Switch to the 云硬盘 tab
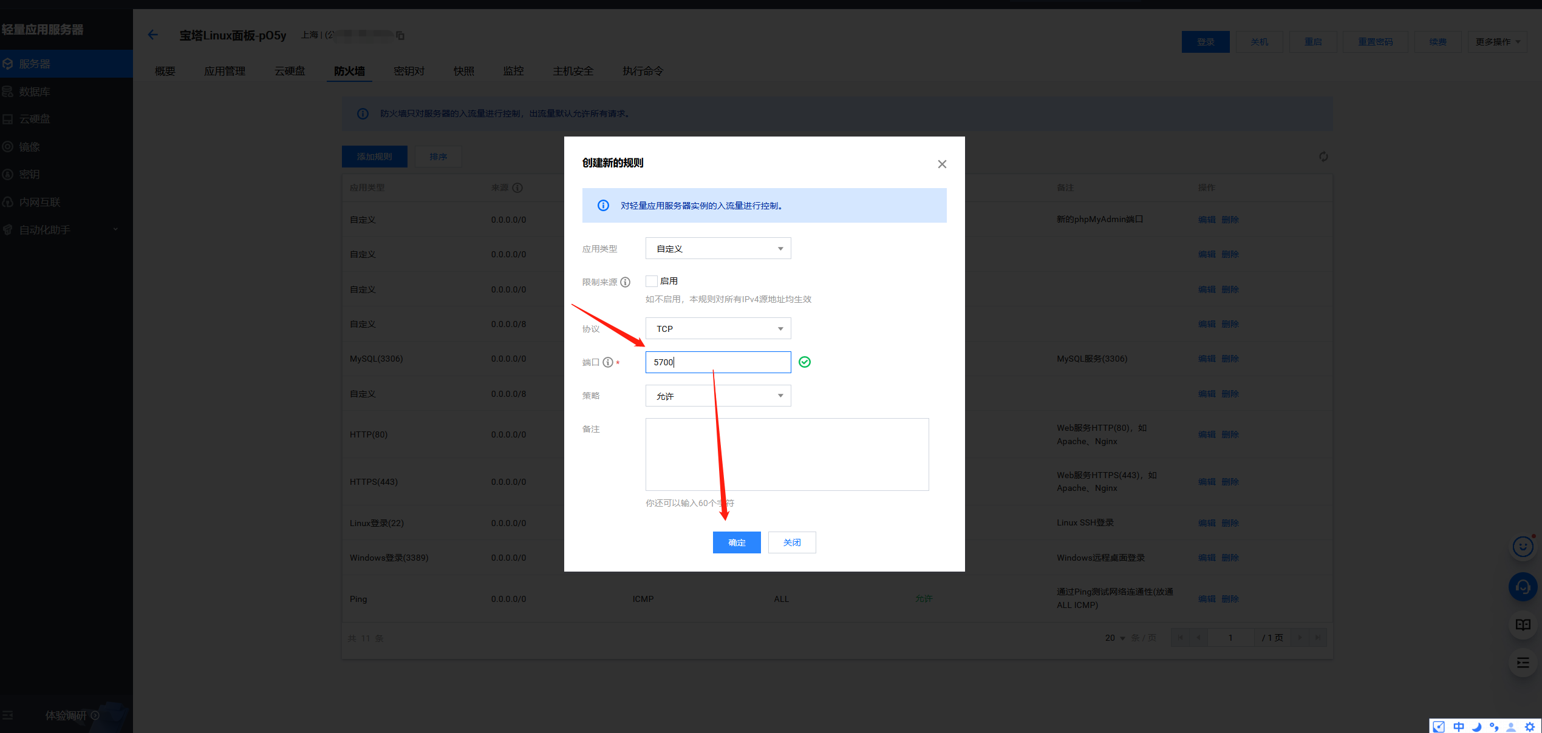 (x=290, y=71)
